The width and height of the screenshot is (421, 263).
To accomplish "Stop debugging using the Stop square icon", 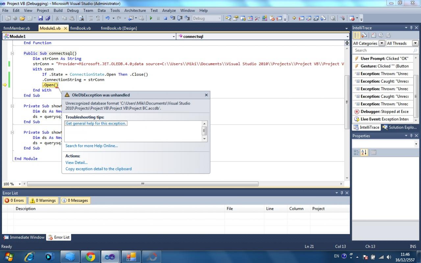I will point(165,18).
